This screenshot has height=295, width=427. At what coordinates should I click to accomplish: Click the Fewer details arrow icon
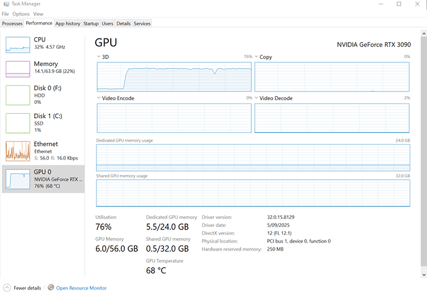(7, 288)
